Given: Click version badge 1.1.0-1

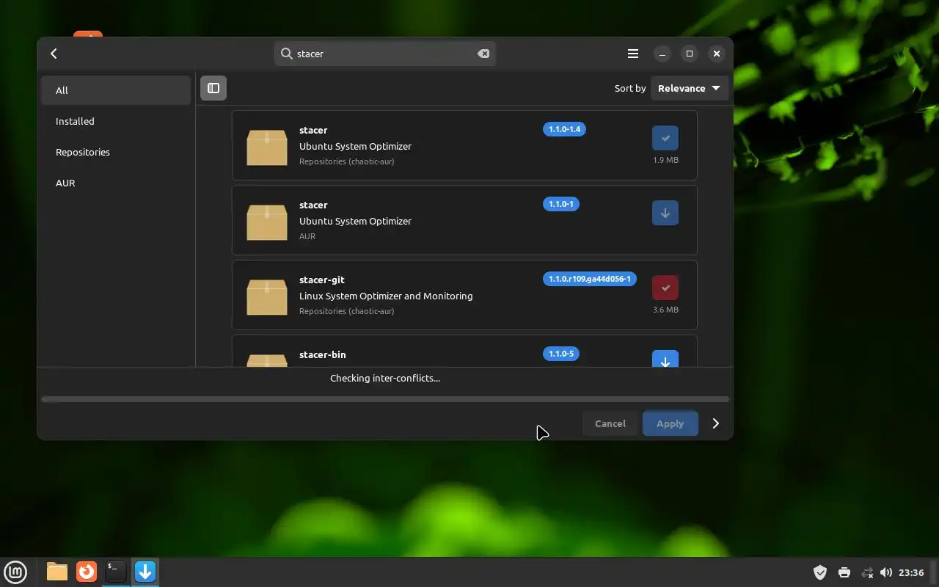Looking at the screenshot, I should tap(561, 204).
